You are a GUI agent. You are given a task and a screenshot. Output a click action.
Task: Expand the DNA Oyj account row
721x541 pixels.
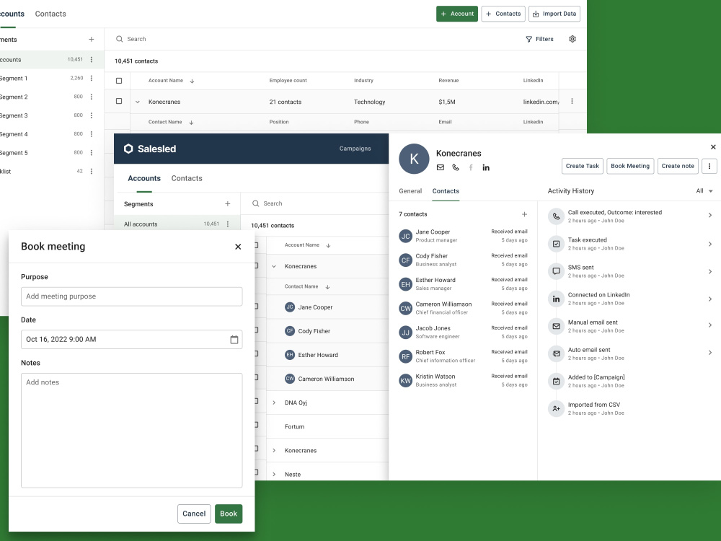click(274, 403)
